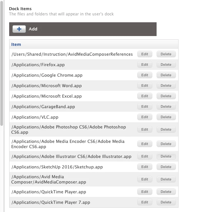209x212 pixels.
Task: Select the /Applications/Microsoft Word.app path text
Action: tap(47, 86)
